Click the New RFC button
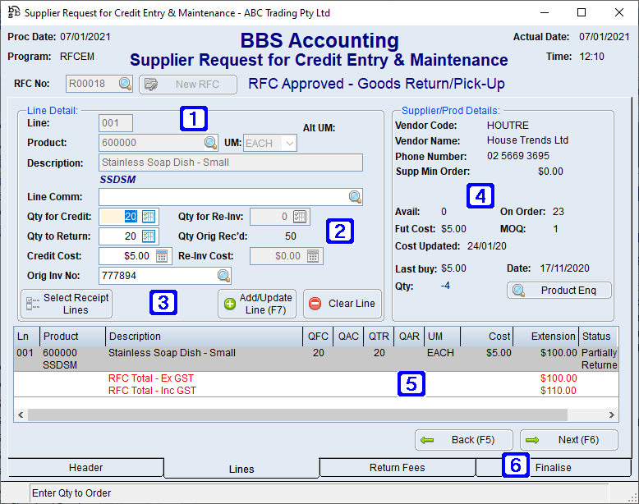 188,85
